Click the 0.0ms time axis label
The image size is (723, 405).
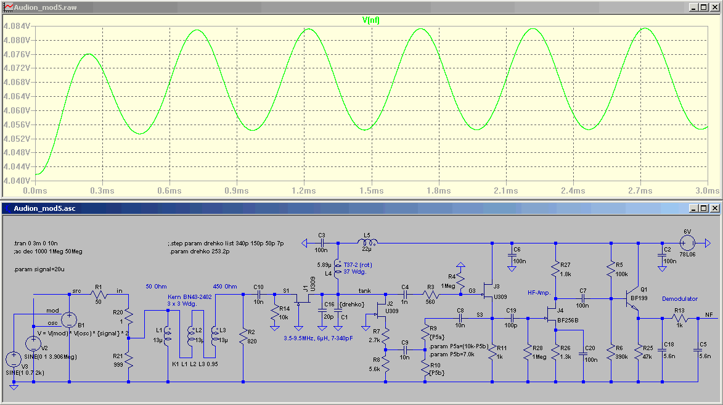(35, 190)
